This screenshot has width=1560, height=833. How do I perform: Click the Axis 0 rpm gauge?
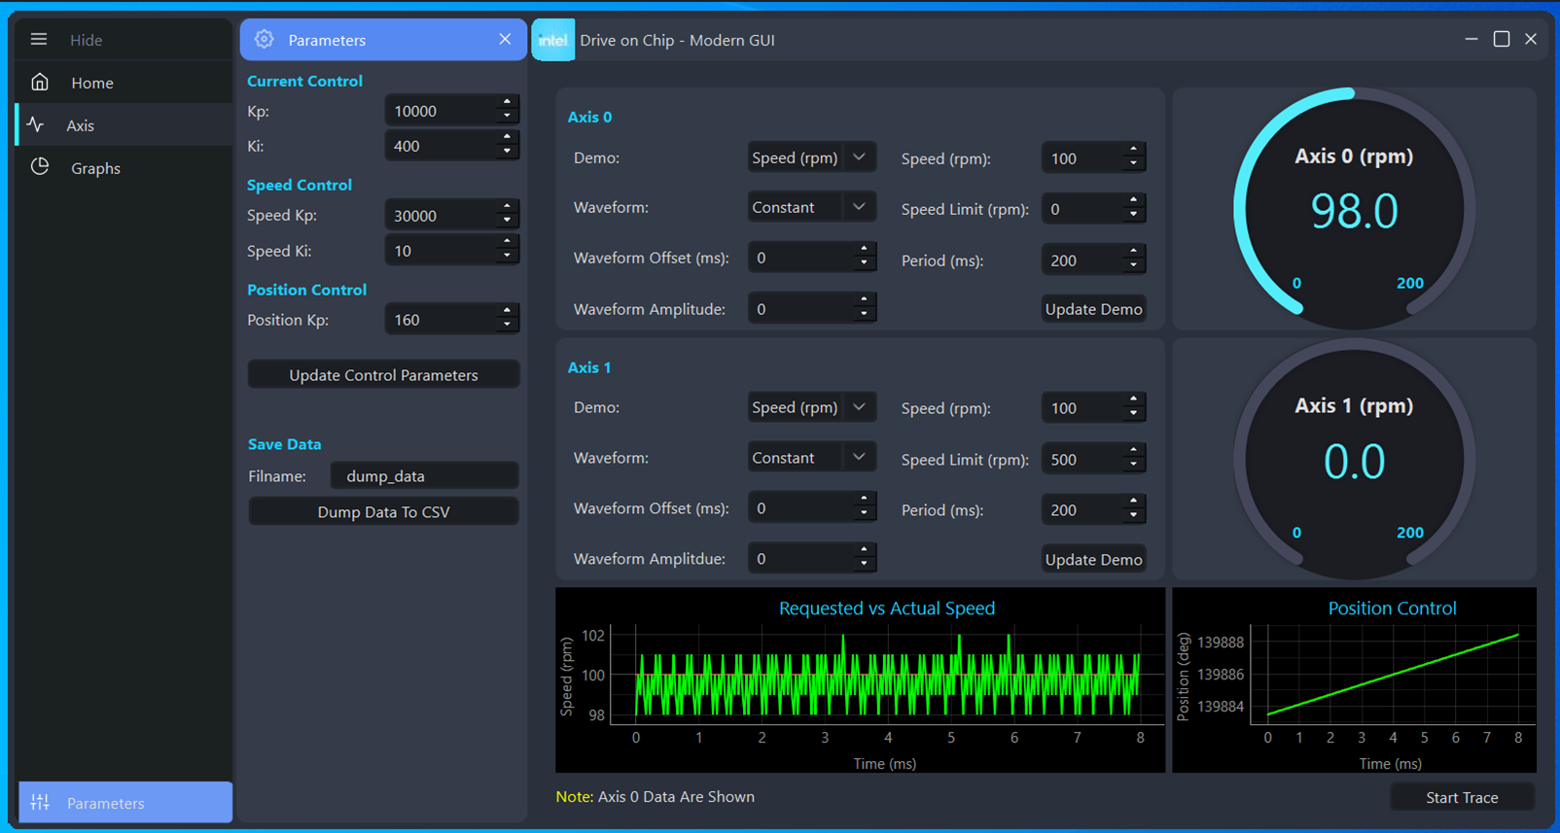1354,209
